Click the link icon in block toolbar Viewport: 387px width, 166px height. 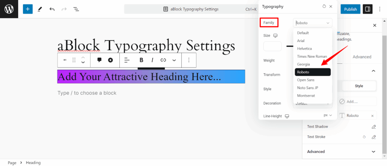click(163, 60)
